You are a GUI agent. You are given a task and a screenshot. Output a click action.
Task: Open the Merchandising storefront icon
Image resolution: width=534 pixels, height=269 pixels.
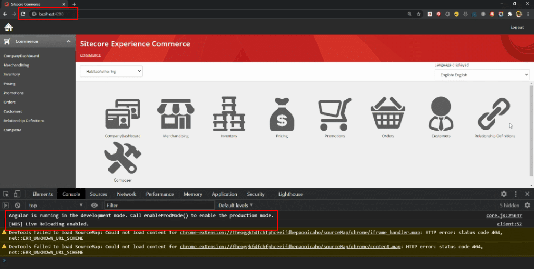tap(176, 114)
